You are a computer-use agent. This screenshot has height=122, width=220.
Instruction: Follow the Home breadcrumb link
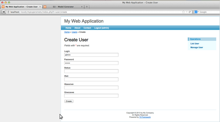point(67,32)
